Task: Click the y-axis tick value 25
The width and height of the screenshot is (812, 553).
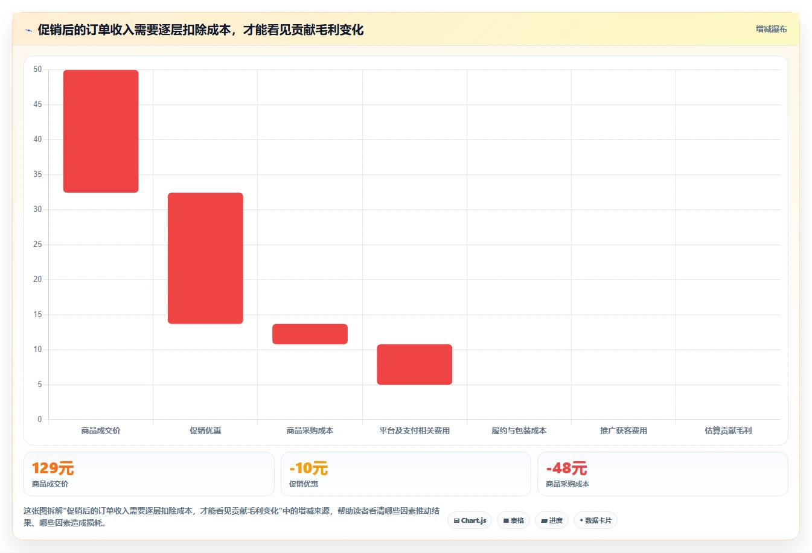Action: coord(37,245)
